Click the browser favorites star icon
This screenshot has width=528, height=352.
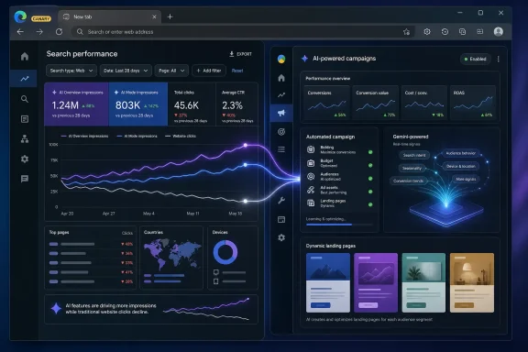coord(406,32)
